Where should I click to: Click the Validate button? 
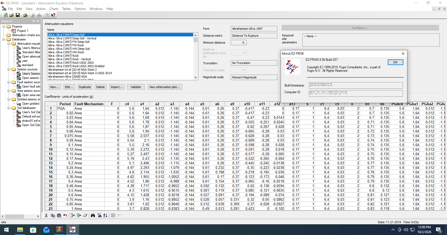click(x=136, y=87)
